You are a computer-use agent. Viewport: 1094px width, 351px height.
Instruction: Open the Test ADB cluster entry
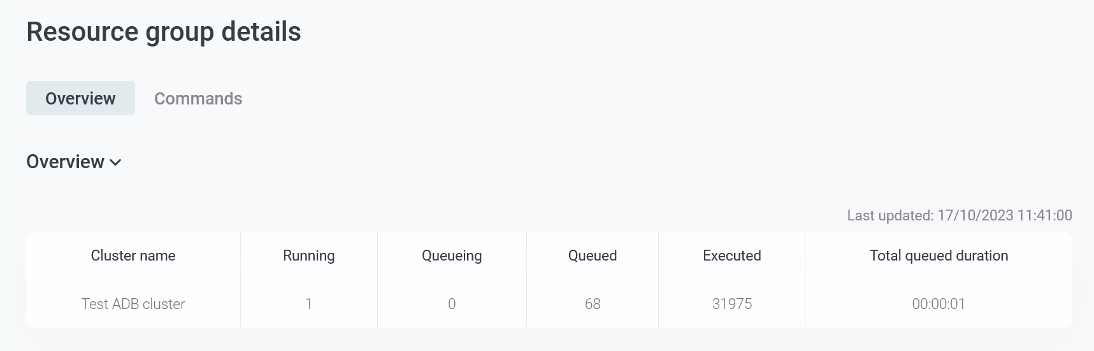(133, 304)
